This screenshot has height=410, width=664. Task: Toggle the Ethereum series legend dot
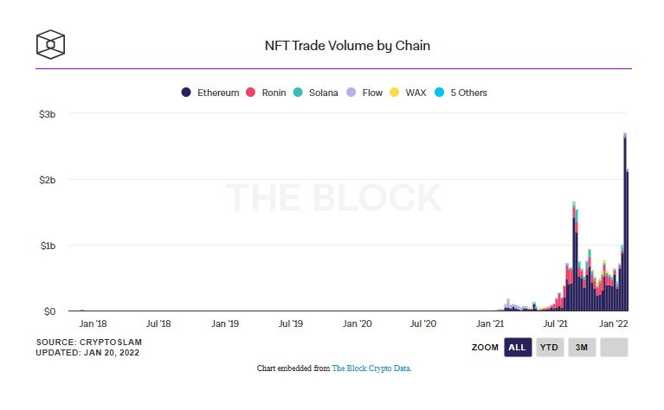(x=186, y=93)
